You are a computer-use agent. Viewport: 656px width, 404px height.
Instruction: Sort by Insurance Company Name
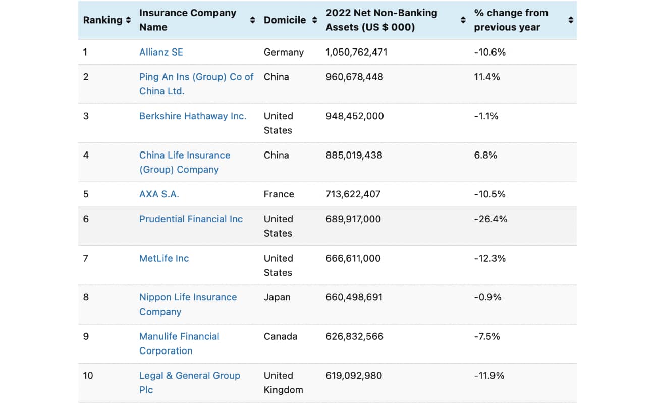252,20
